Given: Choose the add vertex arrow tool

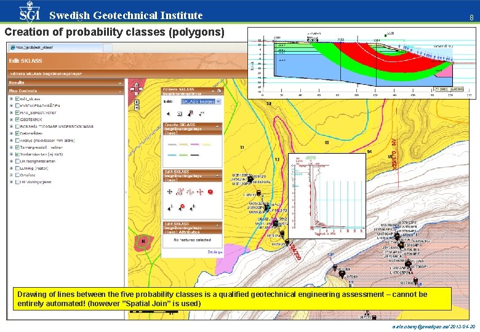Looking at the screenshot, I should 170,208.
